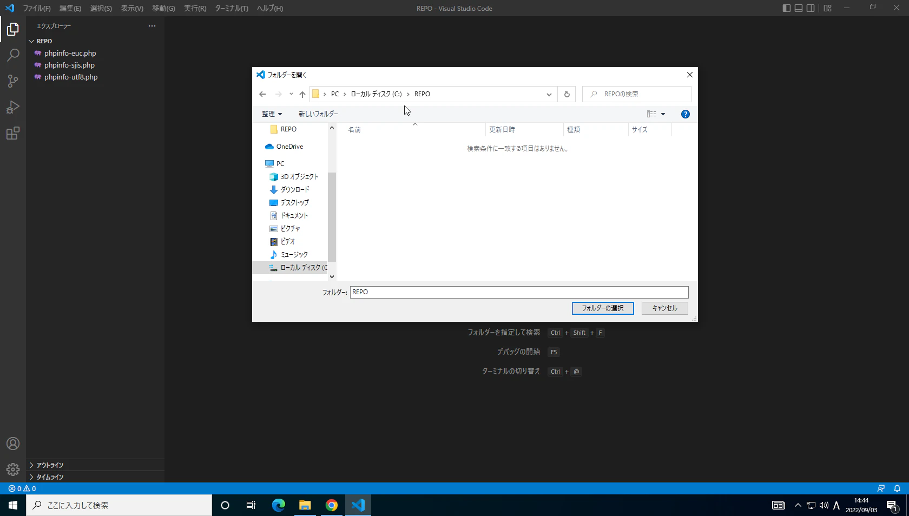909x516 pixels.
Task: Open the dialog help button
Action: pos(686,114)
